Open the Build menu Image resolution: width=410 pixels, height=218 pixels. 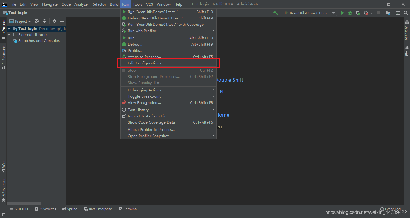pos(114,4)
